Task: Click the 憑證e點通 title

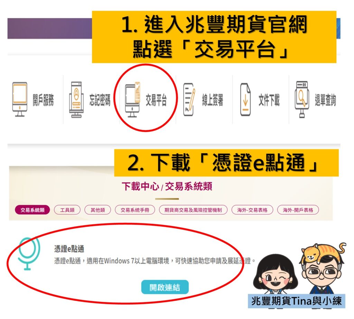Action: pyautogui.click(x=69, y=249)
